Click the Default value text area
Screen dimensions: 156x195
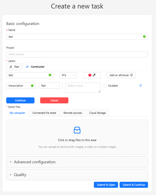click(x=83, y=88)
